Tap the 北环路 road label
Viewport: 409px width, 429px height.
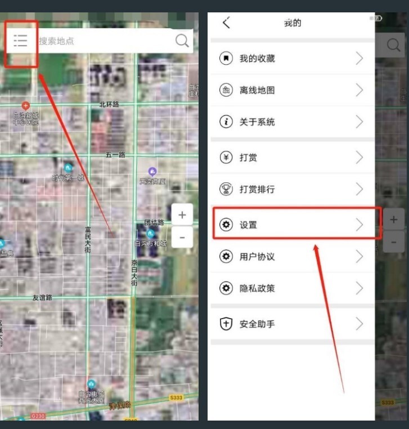tap(109, 104)
